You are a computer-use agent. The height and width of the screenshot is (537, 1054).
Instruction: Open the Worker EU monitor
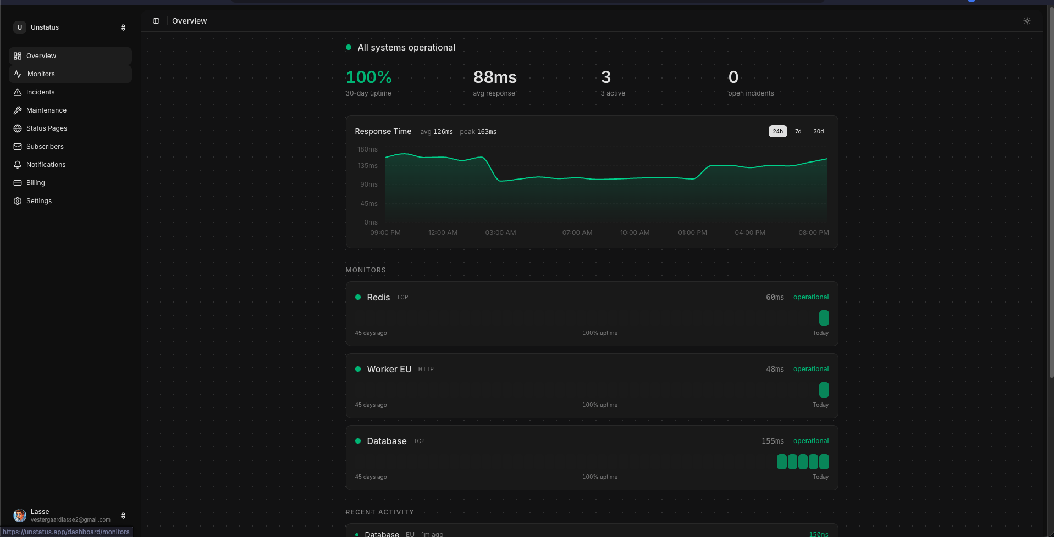click(x=389, y=369)
